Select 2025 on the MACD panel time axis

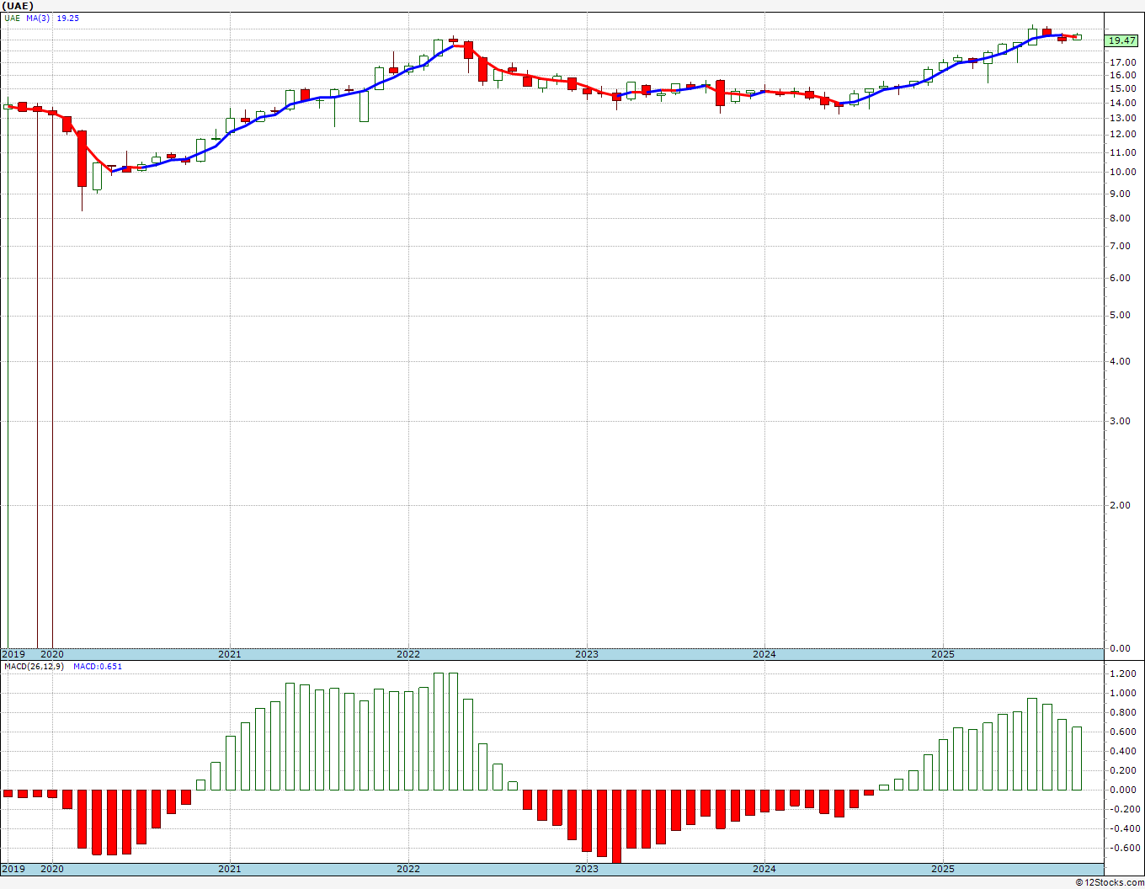click(x=943, y=869)
